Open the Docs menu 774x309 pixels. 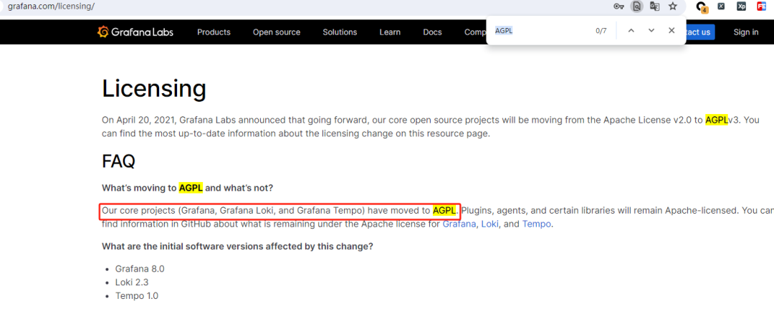(432, 32)
